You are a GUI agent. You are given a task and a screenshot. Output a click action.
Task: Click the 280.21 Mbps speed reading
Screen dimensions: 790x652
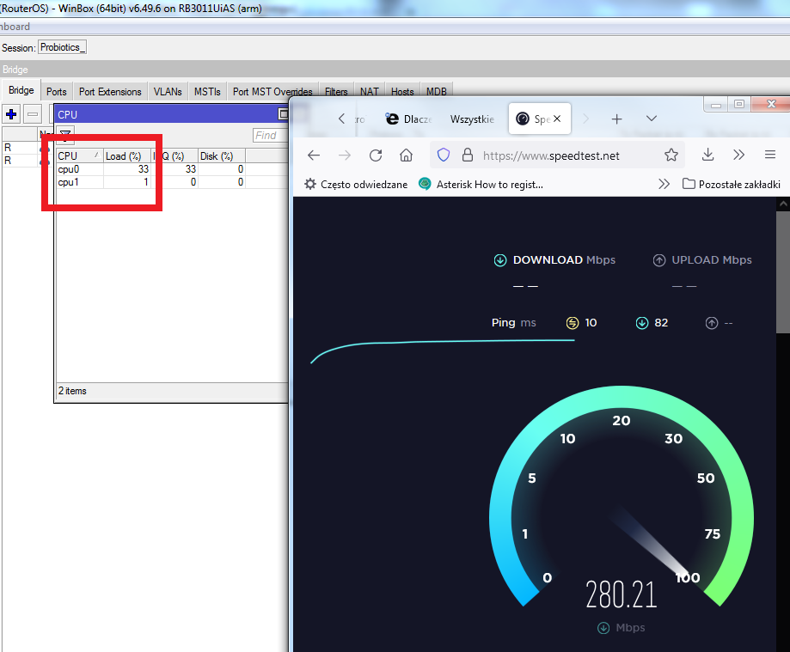click(x=622, y=594)
